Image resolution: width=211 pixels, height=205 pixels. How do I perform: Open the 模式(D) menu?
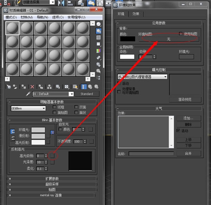[11, 17]
